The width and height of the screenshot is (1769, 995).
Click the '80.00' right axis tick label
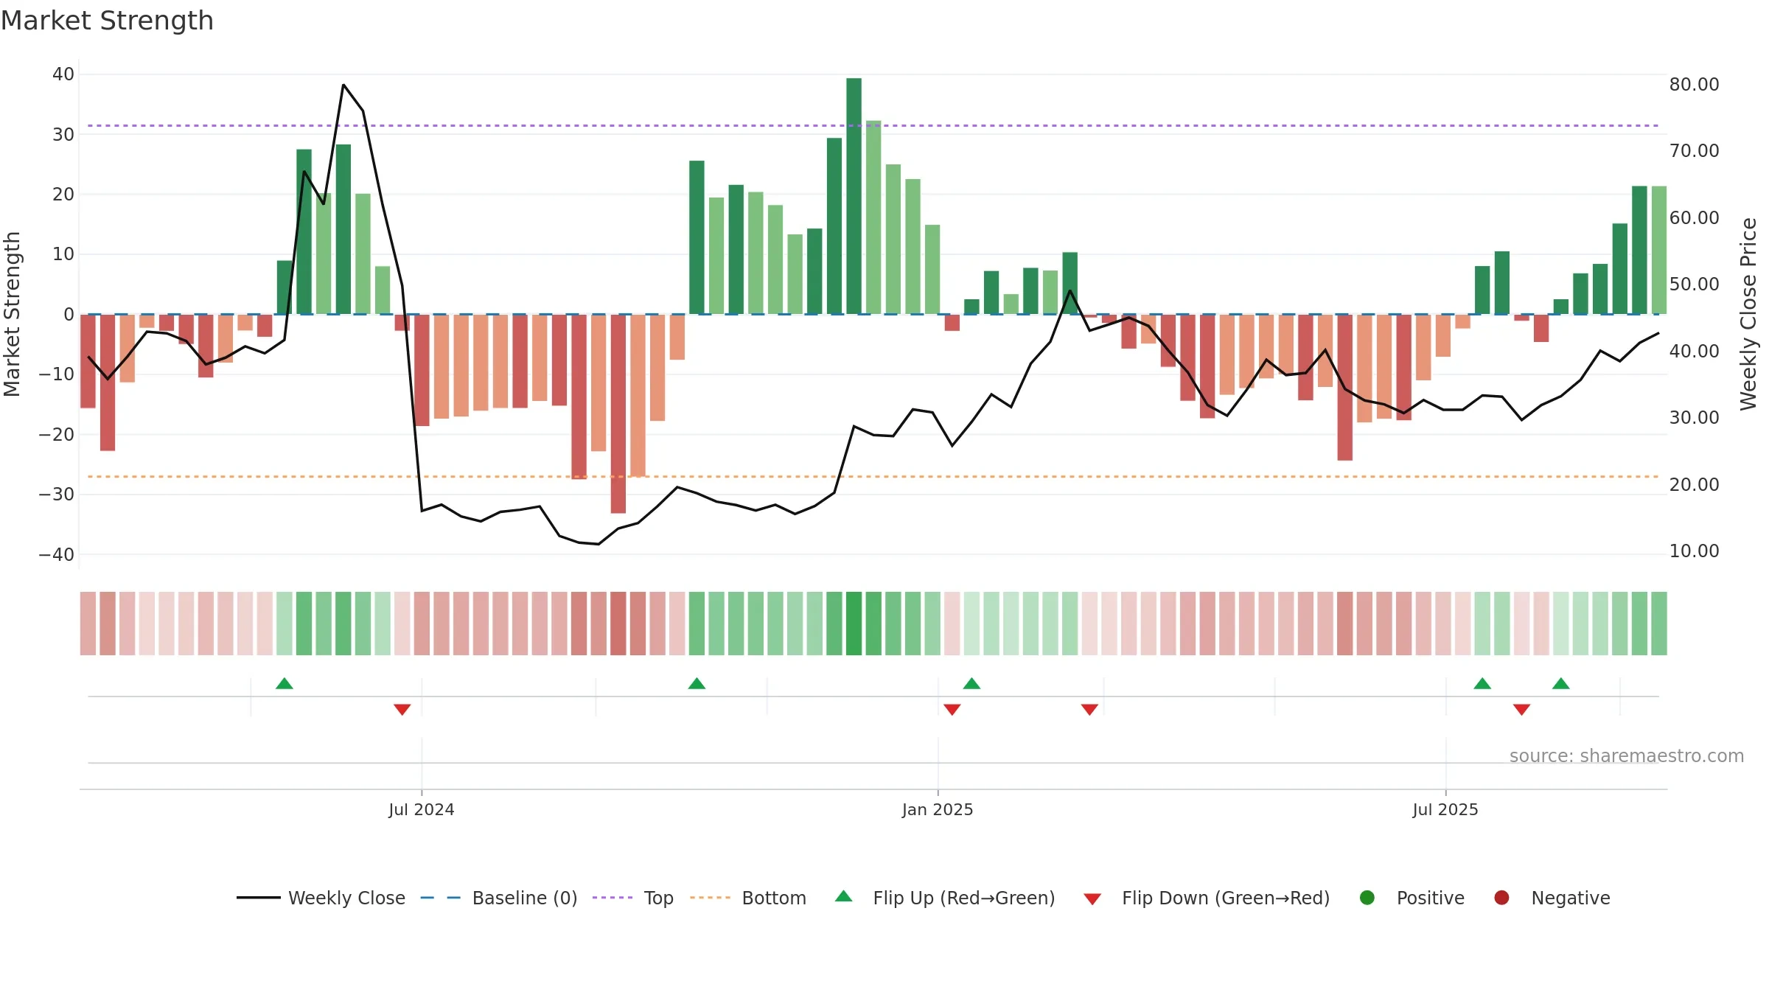coord(1694,85)
